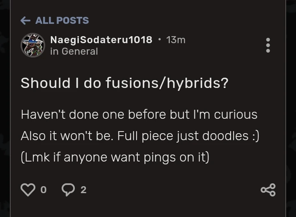
Task: Click the like count showing 0
Action: (x=44, y=190)
